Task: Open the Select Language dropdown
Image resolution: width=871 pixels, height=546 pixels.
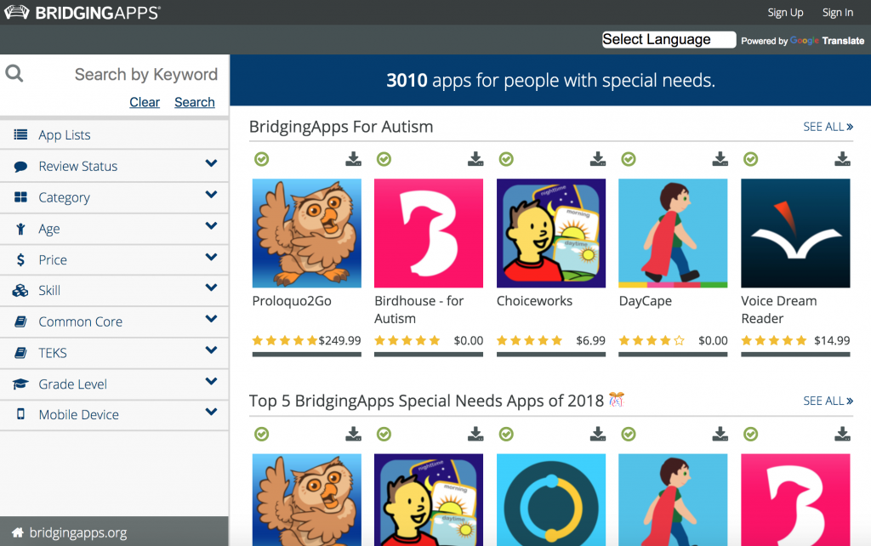Action: (669, 40)
